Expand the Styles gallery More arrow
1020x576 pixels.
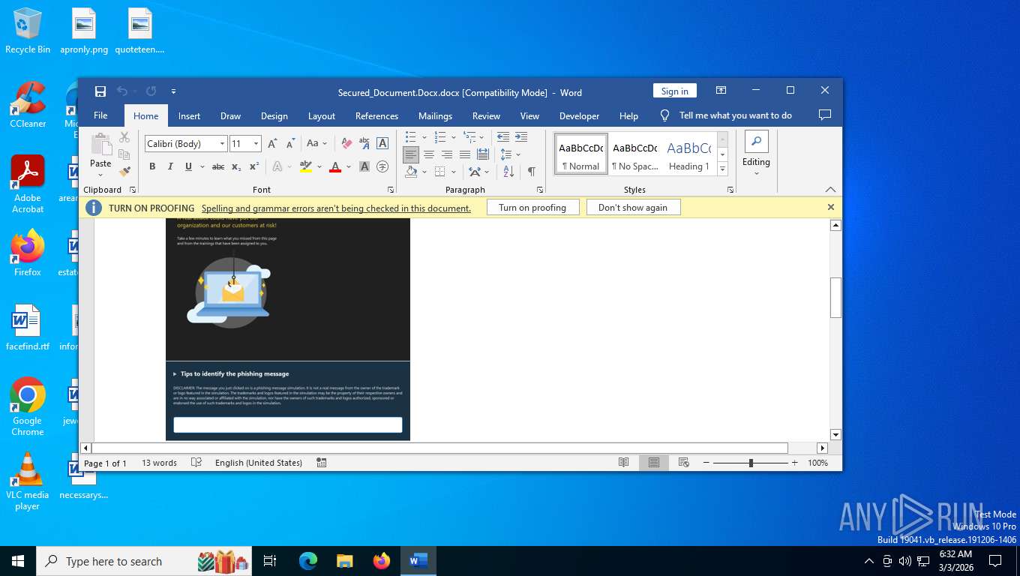[723, 169]
